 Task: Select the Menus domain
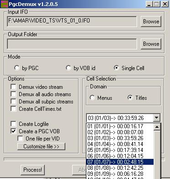tap(92, 98)
